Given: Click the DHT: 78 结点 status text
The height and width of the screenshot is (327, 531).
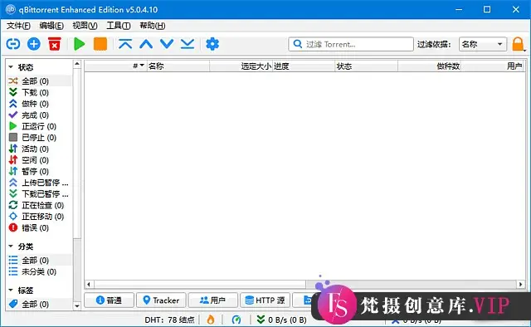Looking at the screenshot, I should pyautogui.click(x=169, y=320).
